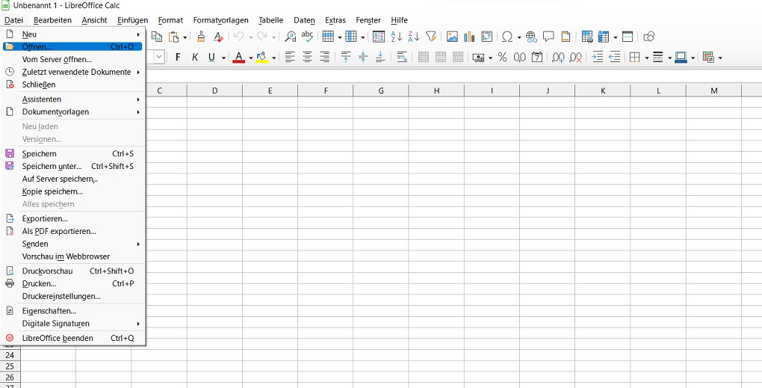
Task: Open the paste options dropdown arrow
Action: tap(185, 37)
